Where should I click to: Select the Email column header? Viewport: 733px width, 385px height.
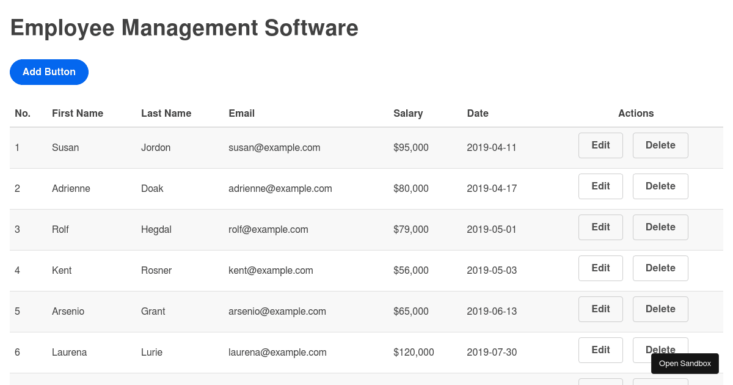(241, 113)
